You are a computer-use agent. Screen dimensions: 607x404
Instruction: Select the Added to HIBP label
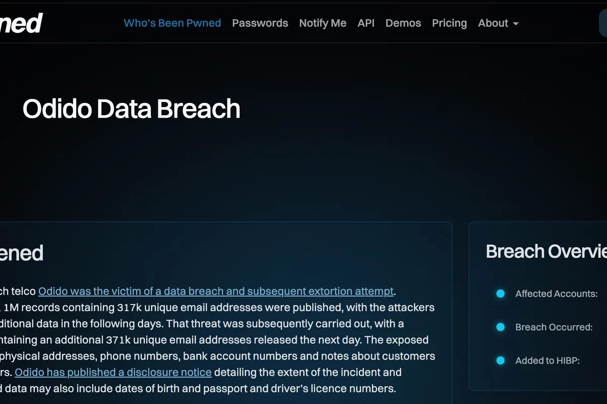click(x=547, y=361)
